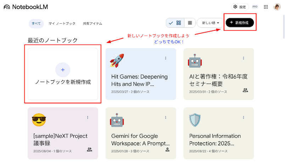The height and width of the screenshot is (163, 285).
Task: Click the 新規作成 button
Action: pyautogui.click(x=240, y=23)
